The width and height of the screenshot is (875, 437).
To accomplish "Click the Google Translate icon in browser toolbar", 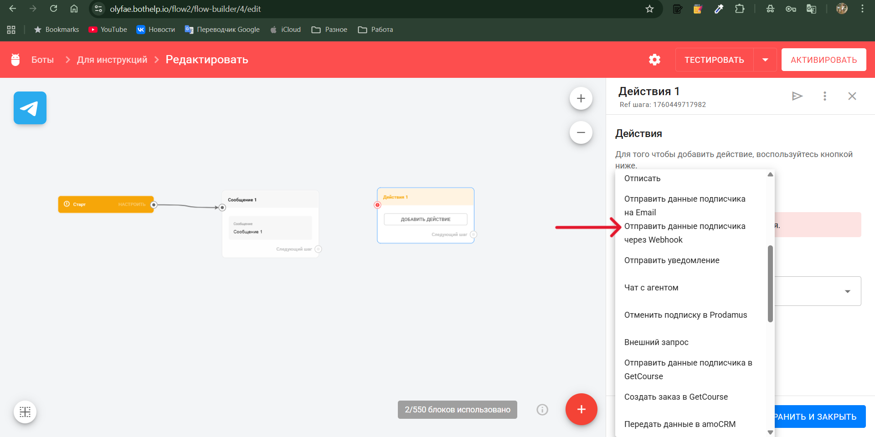I will [x=812, y=9].
